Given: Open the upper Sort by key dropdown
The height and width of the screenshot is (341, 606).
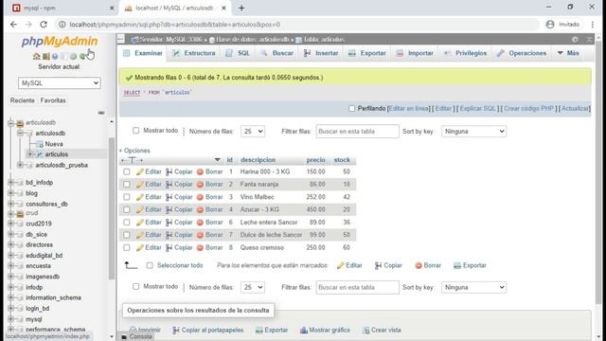Looking at the screenshot, I should tap(473, 132).
